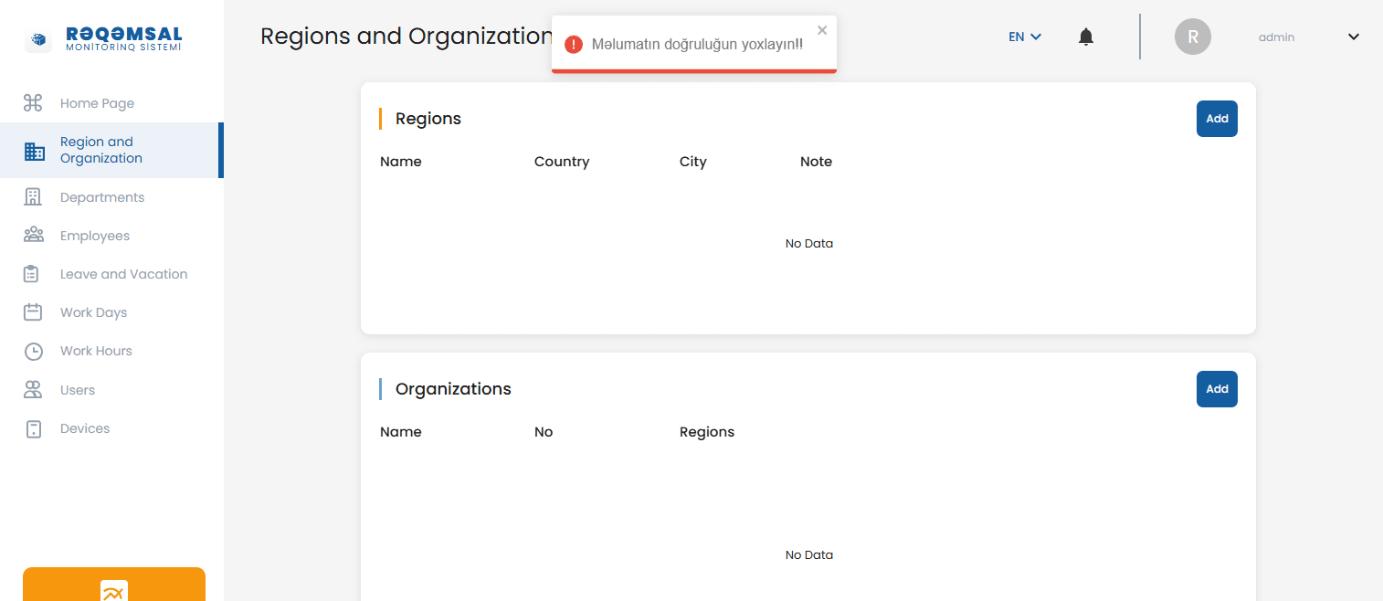Click the Home Page command icon
Screen dimensions: 1383x601
33,103
